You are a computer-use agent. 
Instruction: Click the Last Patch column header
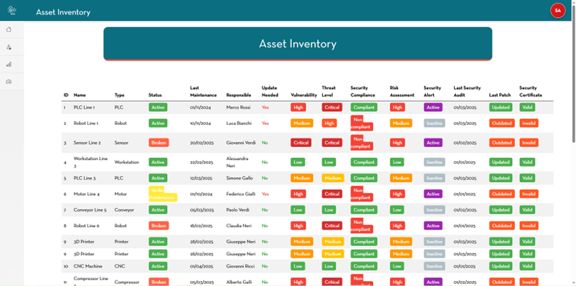[500, 95]
